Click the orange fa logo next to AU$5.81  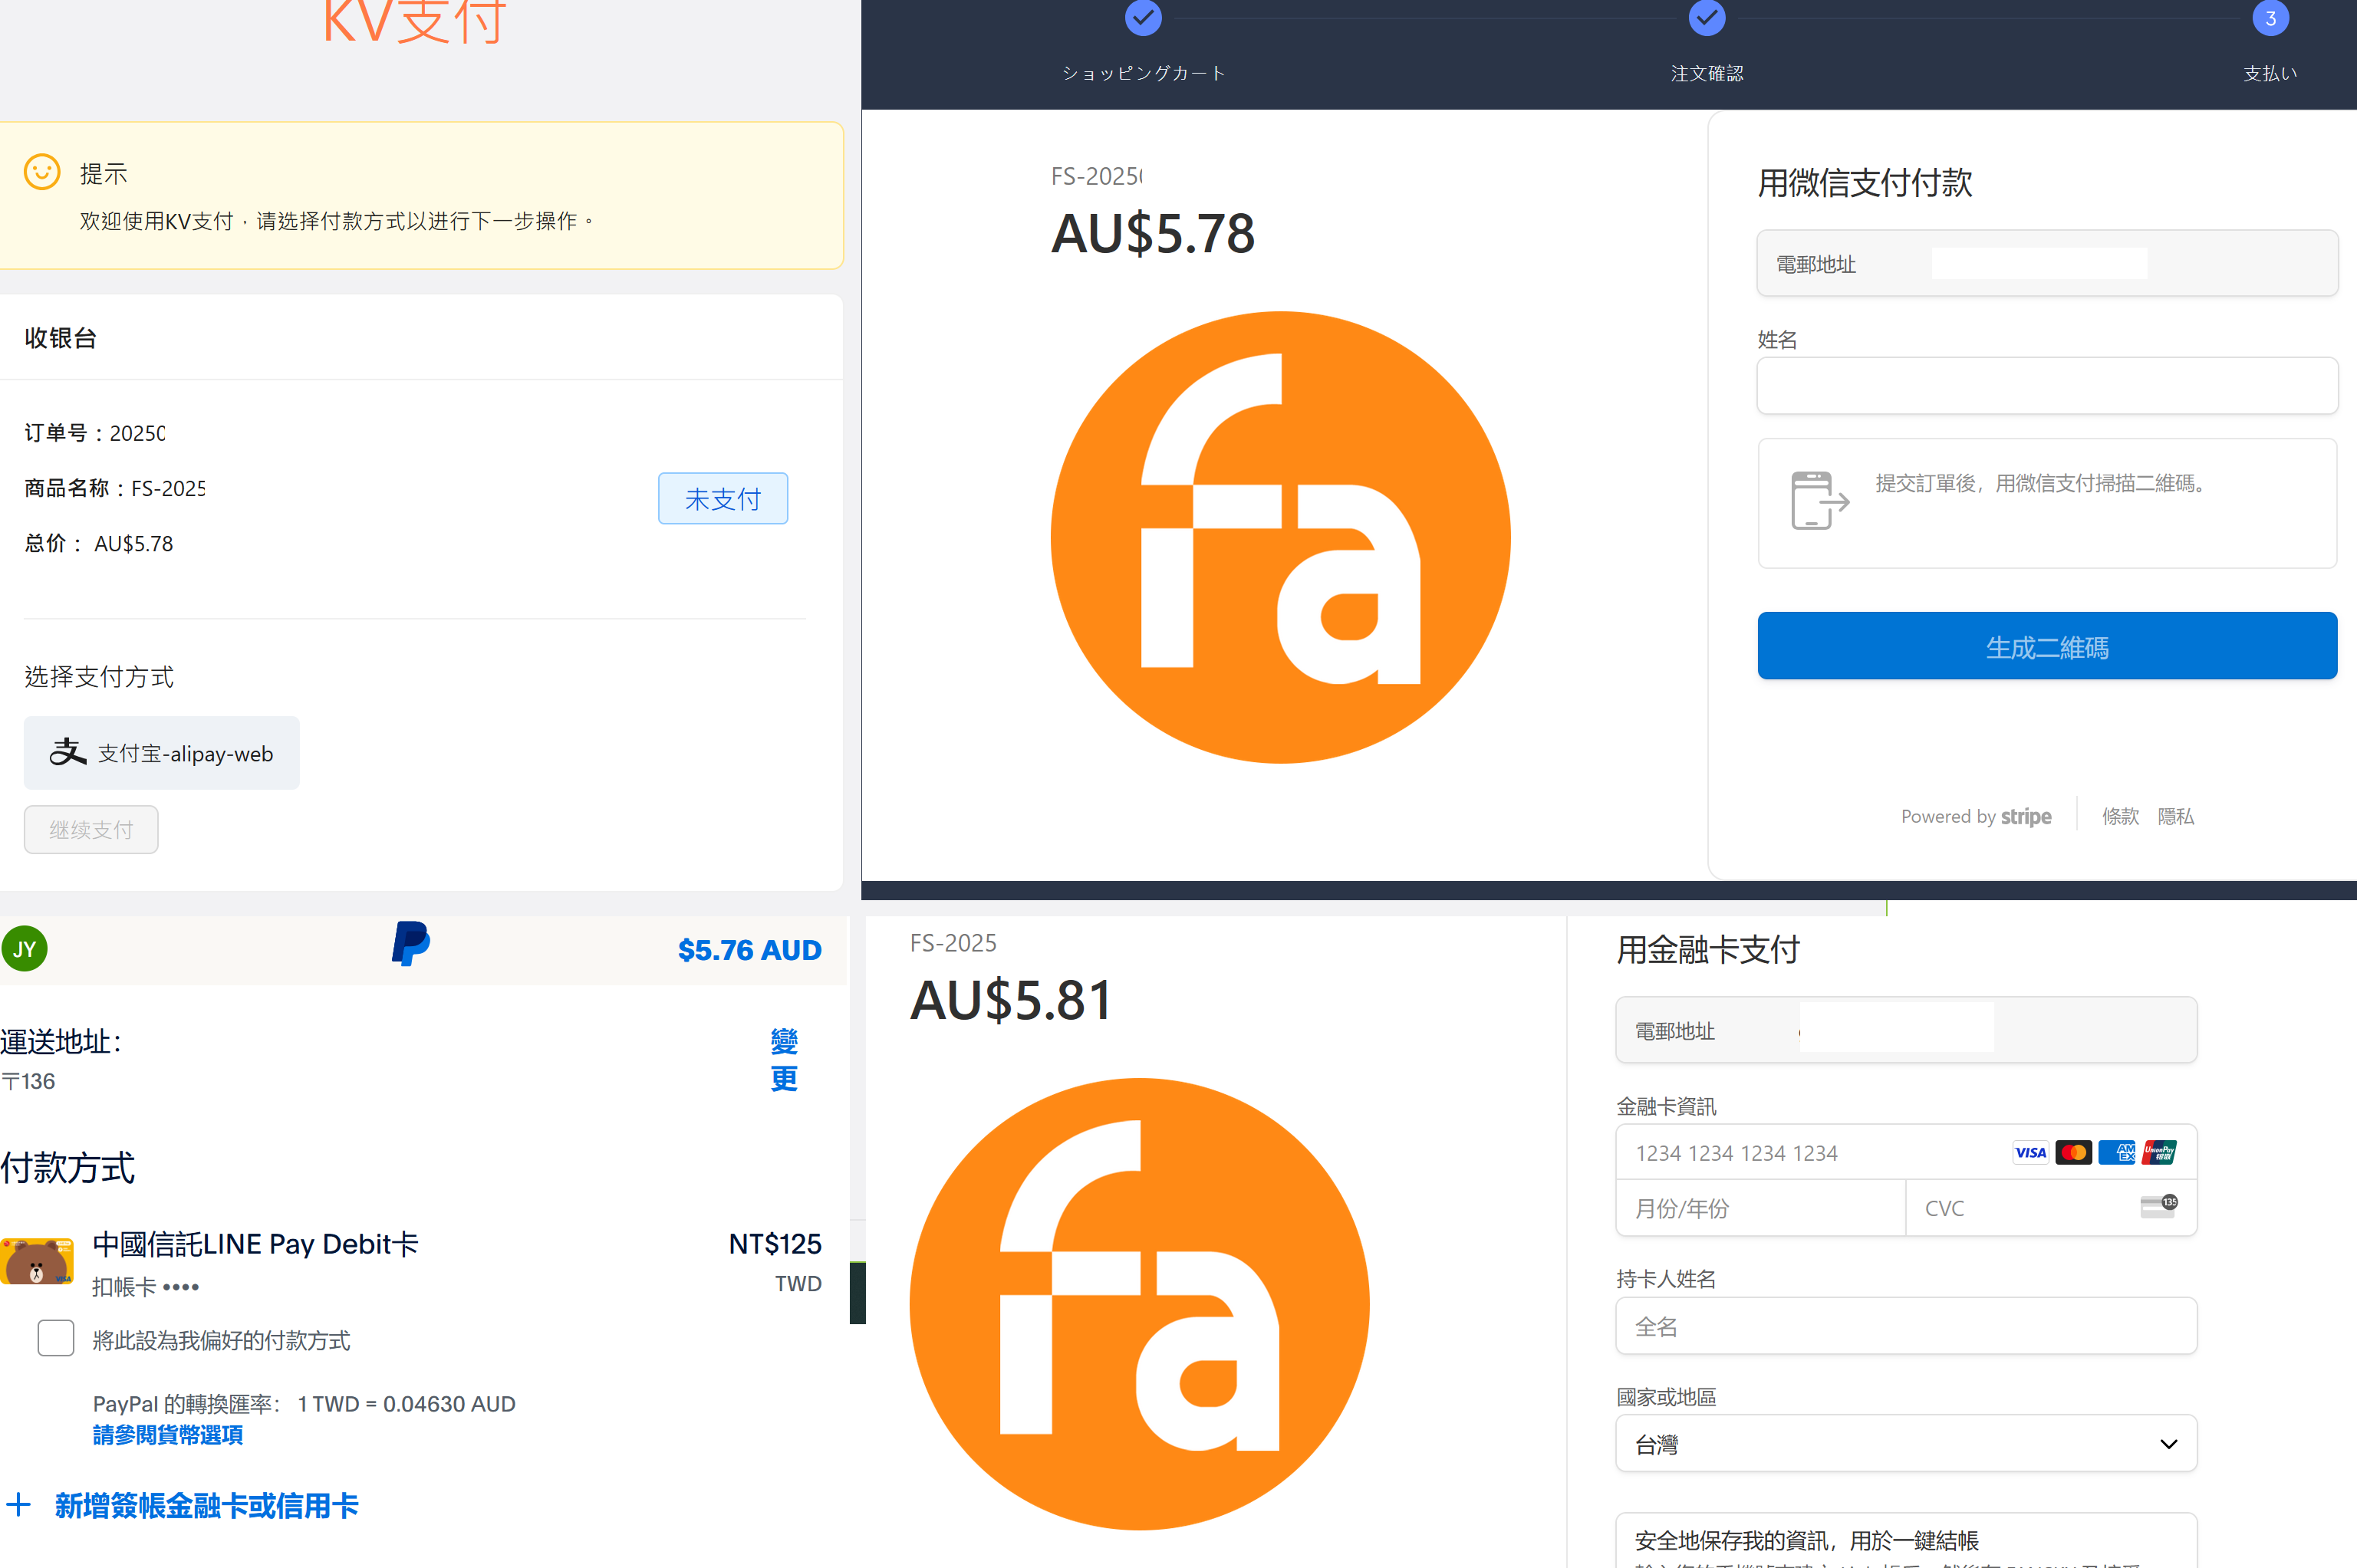click(1140, 1304)
